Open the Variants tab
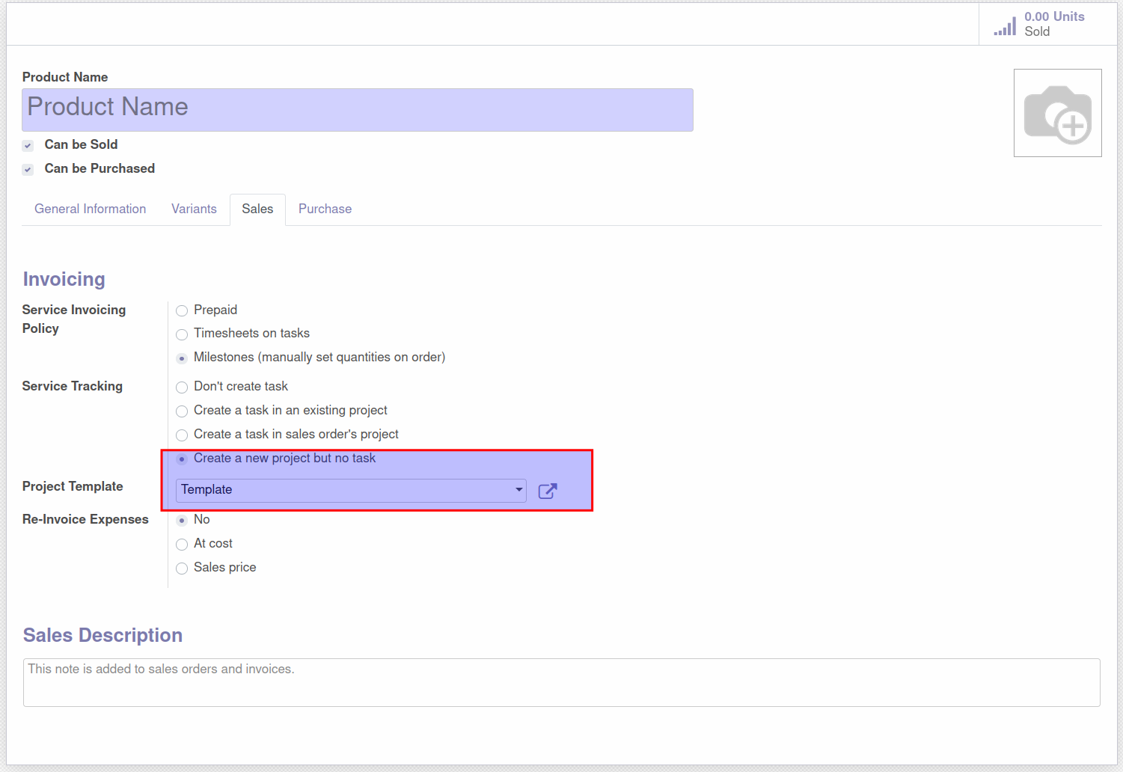Viewport: 1123px width, 772px height. [194, 209]
